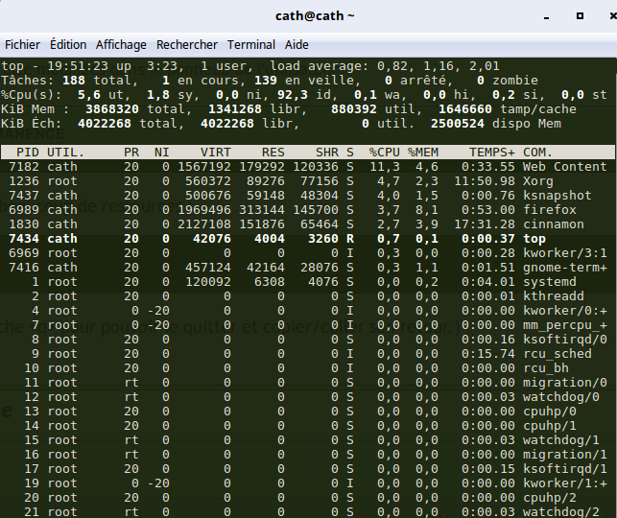Select the kworker/3:1 process name
This screenshot has width=617, height=518.
click(x=564, y=253)
